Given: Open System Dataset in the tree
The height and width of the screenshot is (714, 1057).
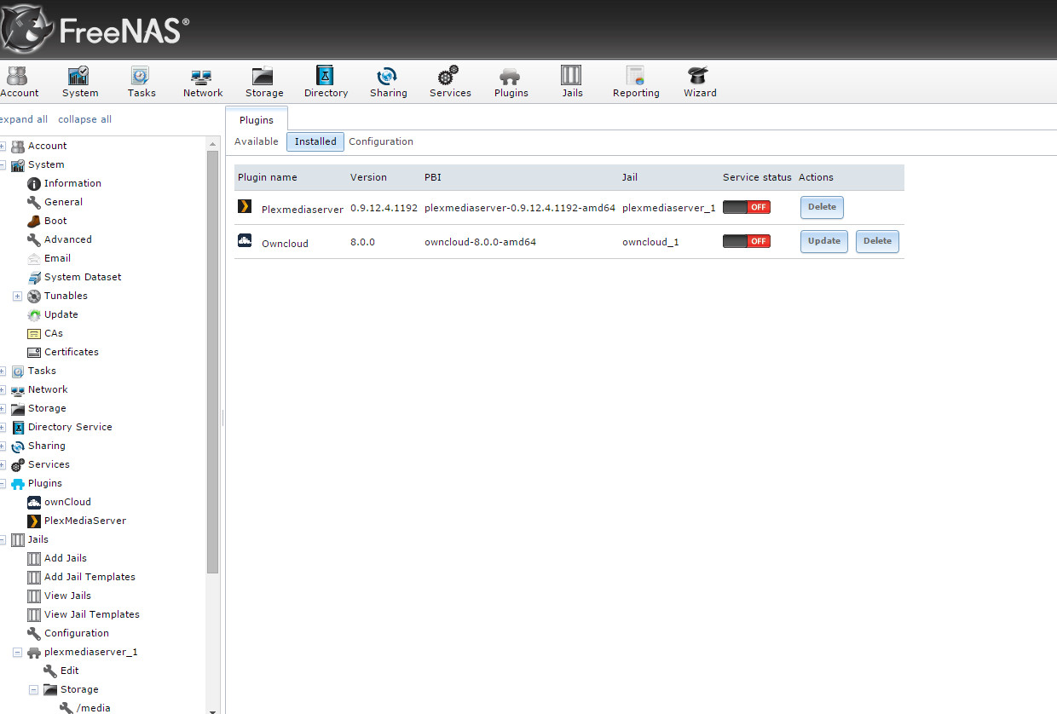Looking at the screenshot, I should [83, 277].
